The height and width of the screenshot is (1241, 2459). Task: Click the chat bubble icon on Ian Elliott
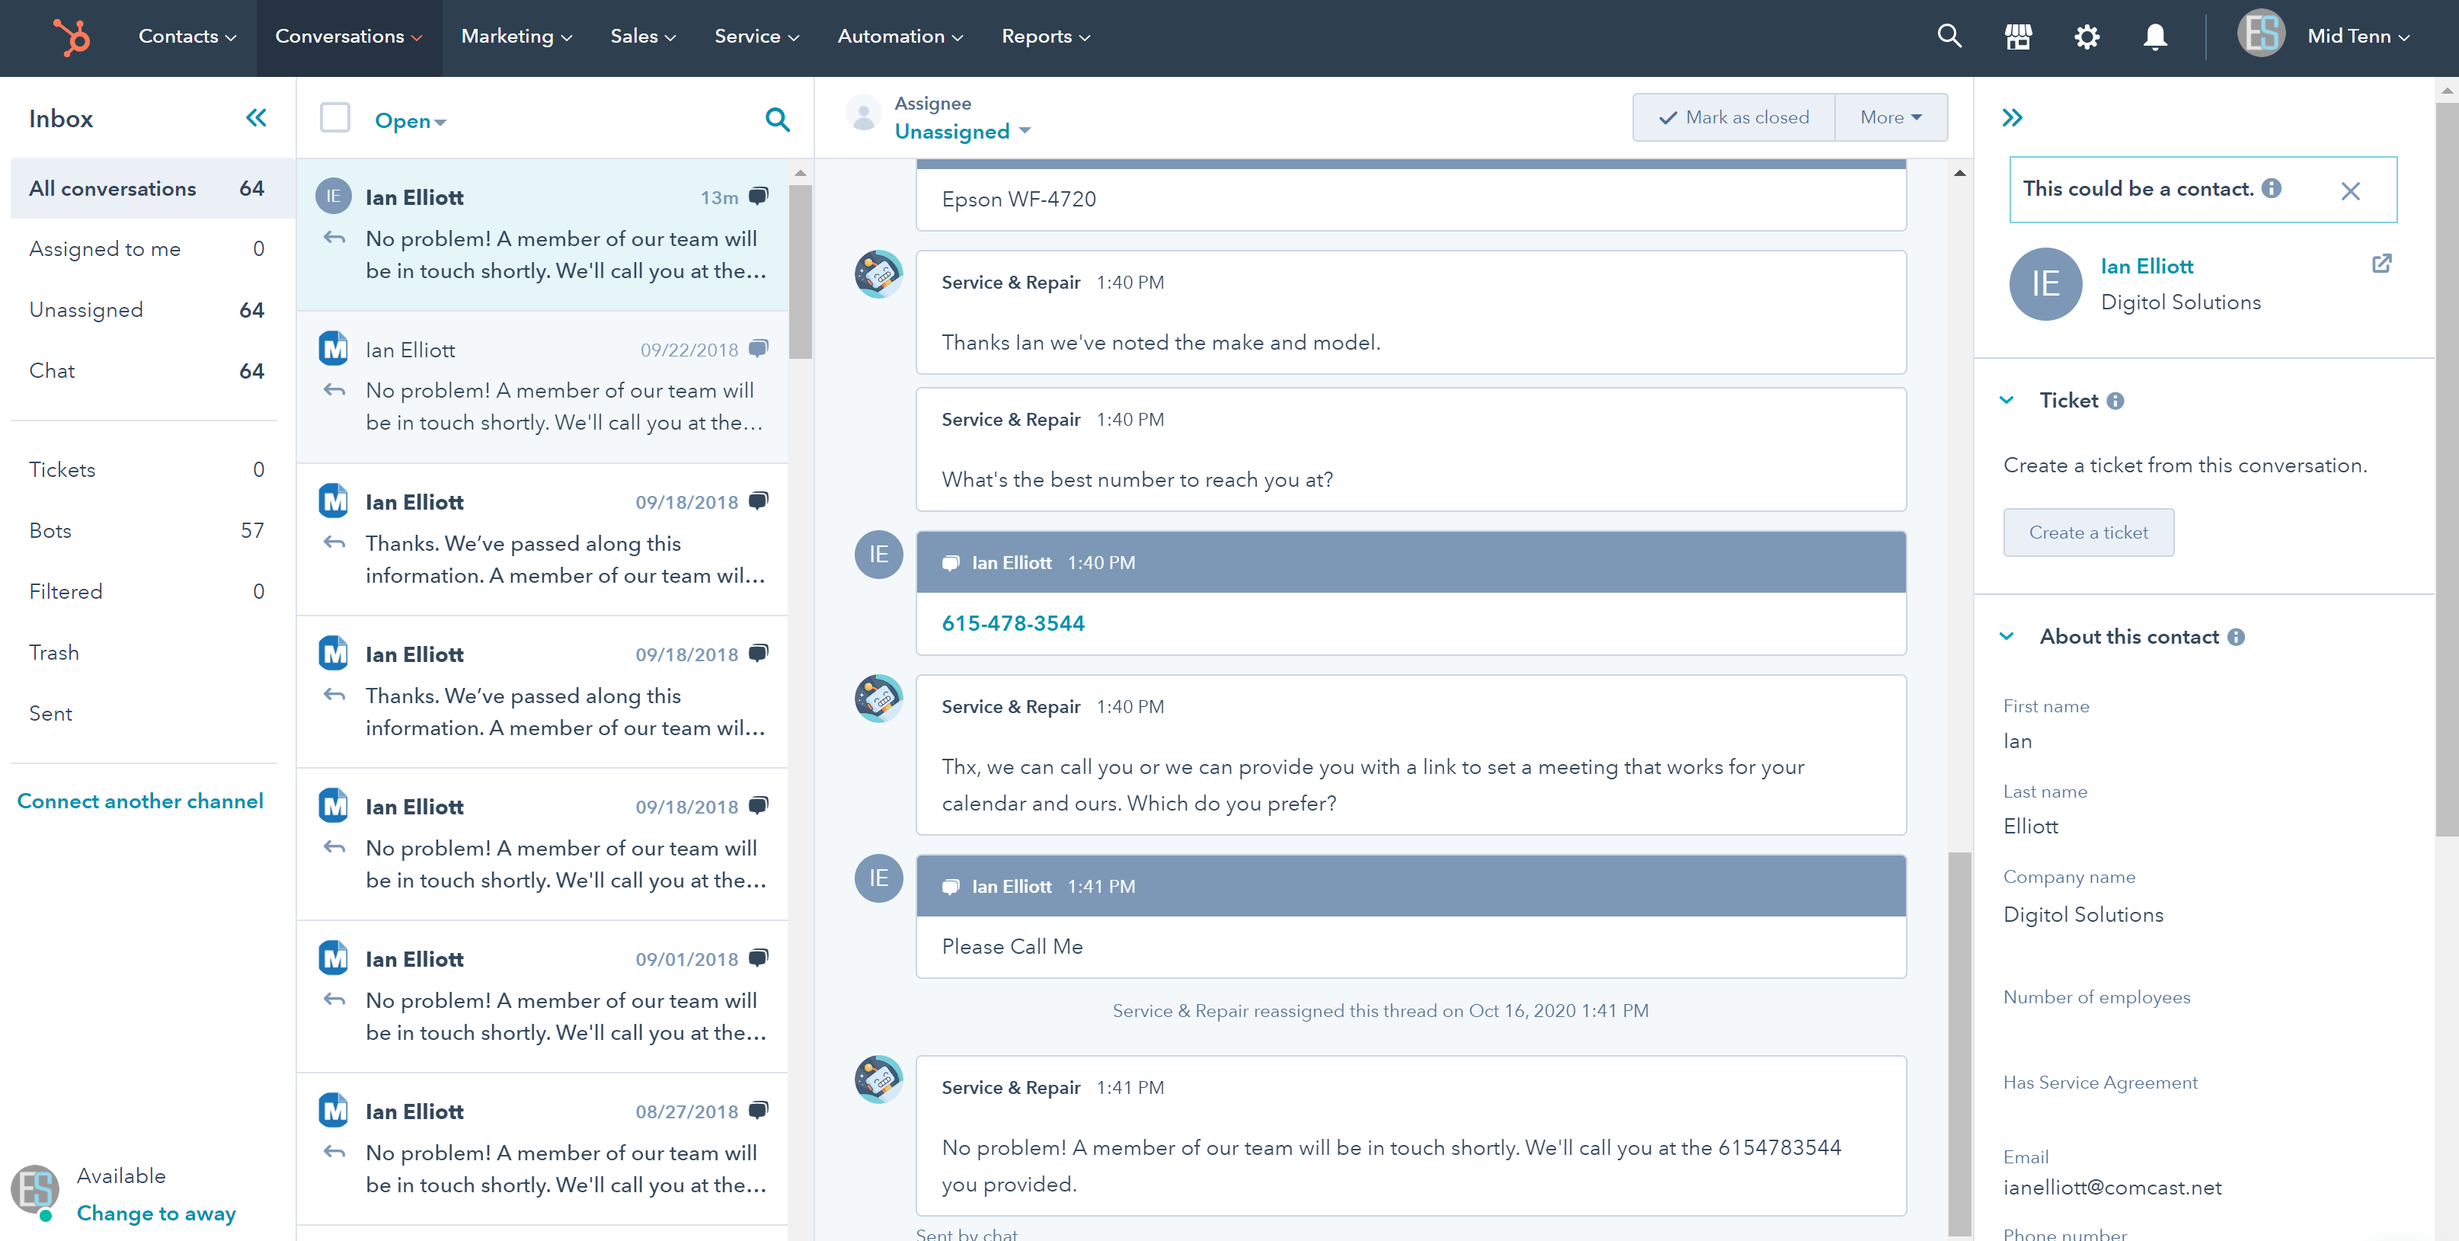coord(761,197)
